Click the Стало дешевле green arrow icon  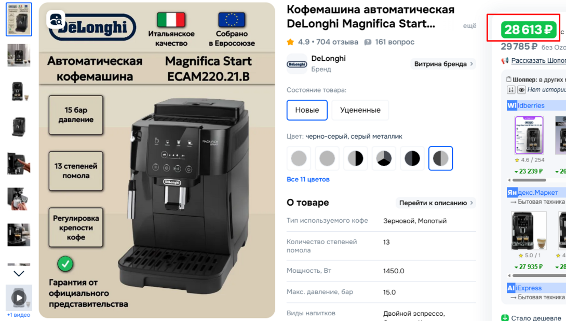505,318
